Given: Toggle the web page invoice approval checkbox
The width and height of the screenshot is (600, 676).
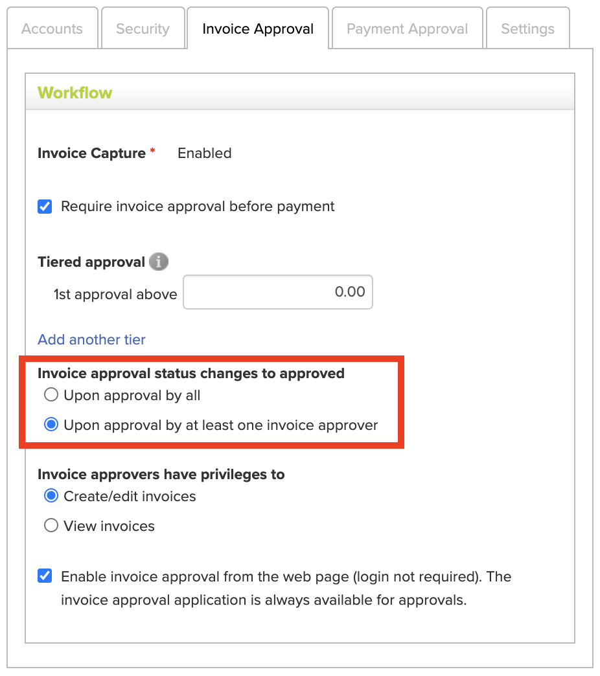Looking at the screenshot, I should point(45,576).
